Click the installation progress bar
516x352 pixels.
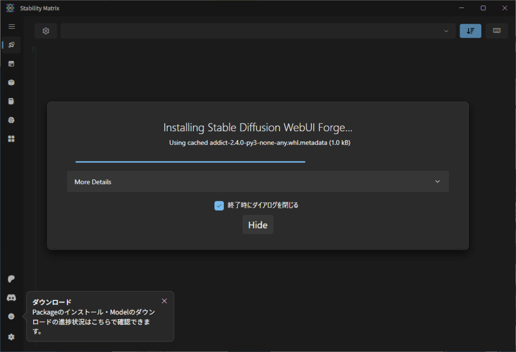(x=258, y=162)
